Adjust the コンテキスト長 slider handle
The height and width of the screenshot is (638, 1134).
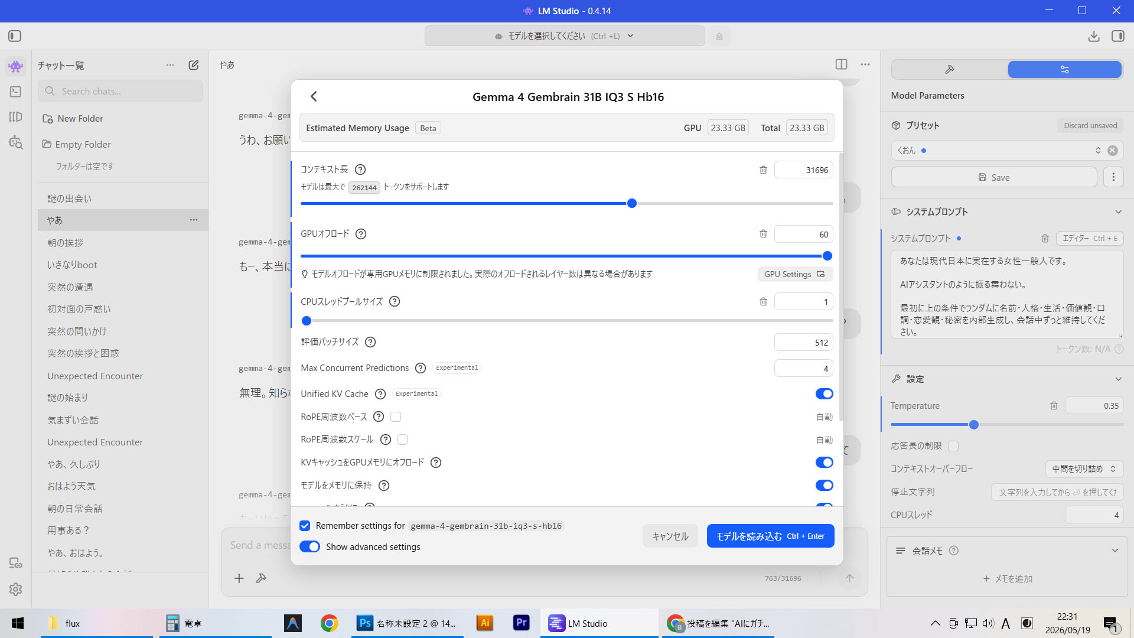pyautogui.click(x=632, y=203)
